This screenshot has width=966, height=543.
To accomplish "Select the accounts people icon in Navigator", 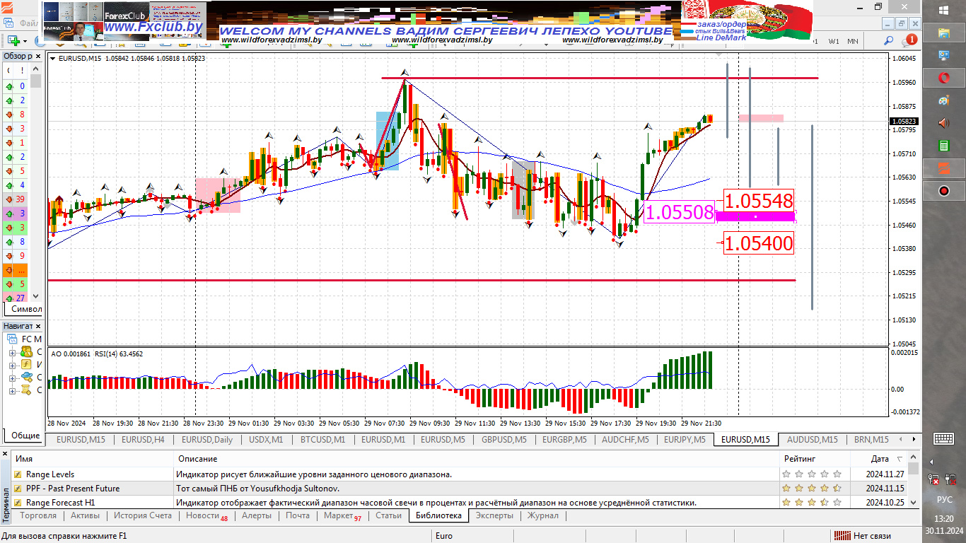I will pos(27,351).
